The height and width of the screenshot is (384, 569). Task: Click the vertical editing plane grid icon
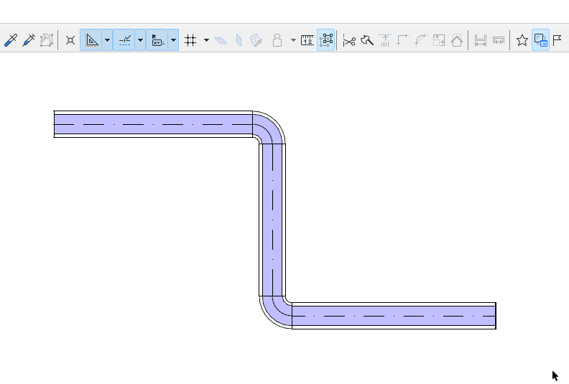pyautogui.click(x=239, y=40)
